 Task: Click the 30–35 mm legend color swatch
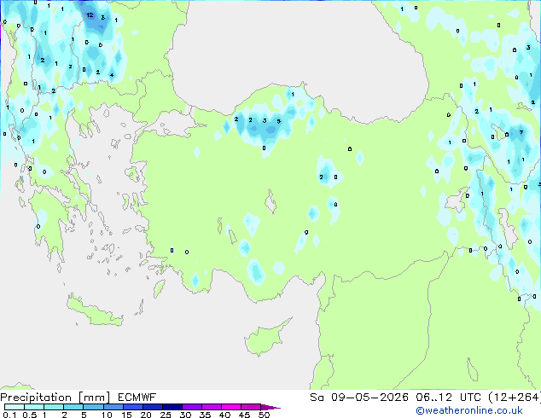point(192,407)
